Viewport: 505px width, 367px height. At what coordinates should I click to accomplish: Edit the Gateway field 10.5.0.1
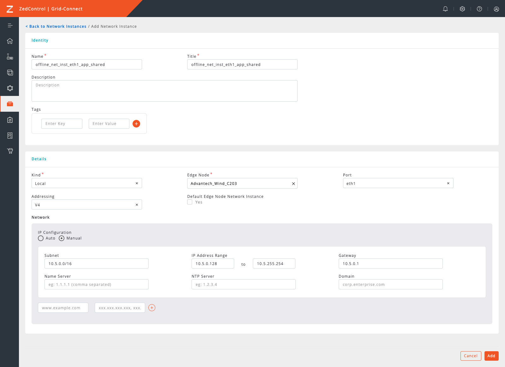(391, 263)
